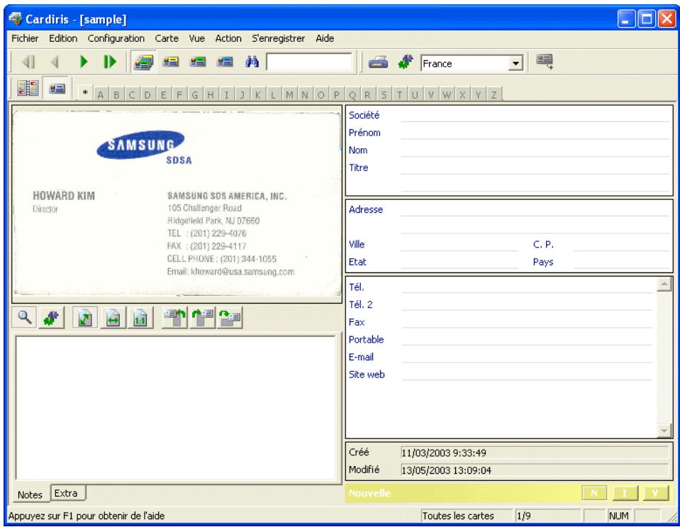Open the Carte menu

(167, 38)
